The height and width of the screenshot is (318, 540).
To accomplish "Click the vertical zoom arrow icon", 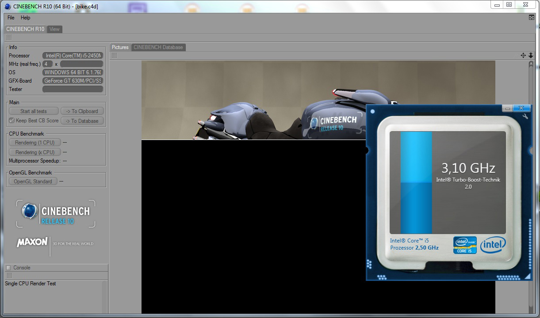I will click(x=531, y=56).
